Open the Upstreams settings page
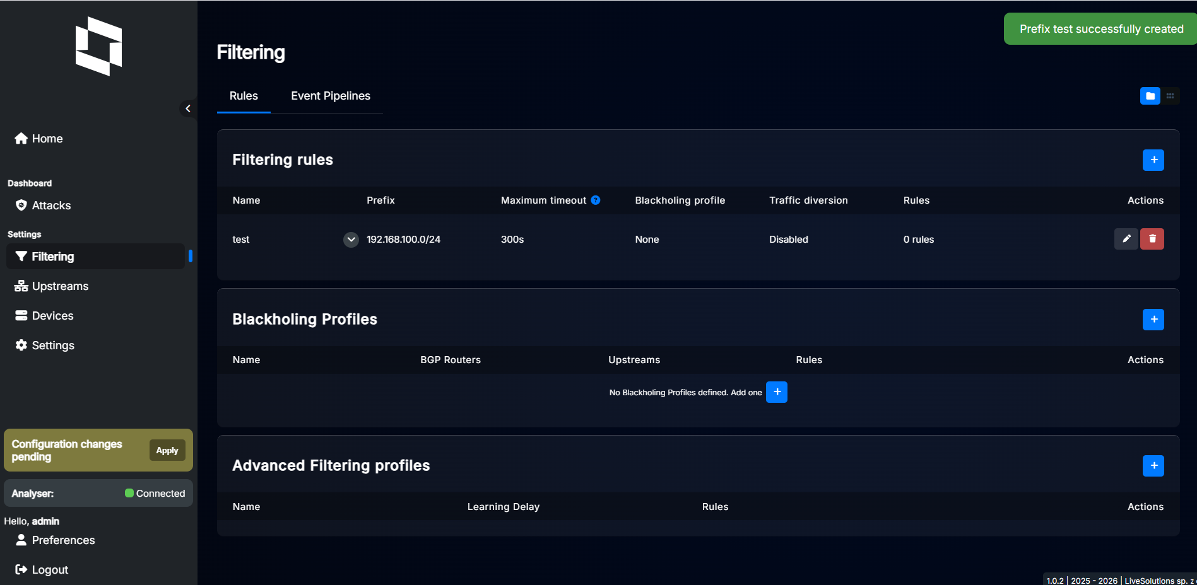1197x585 pixels. [60, 286]
